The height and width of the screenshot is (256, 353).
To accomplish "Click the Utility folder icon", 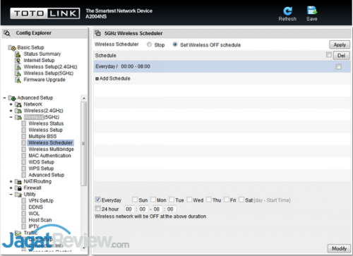I will [18, 195].
